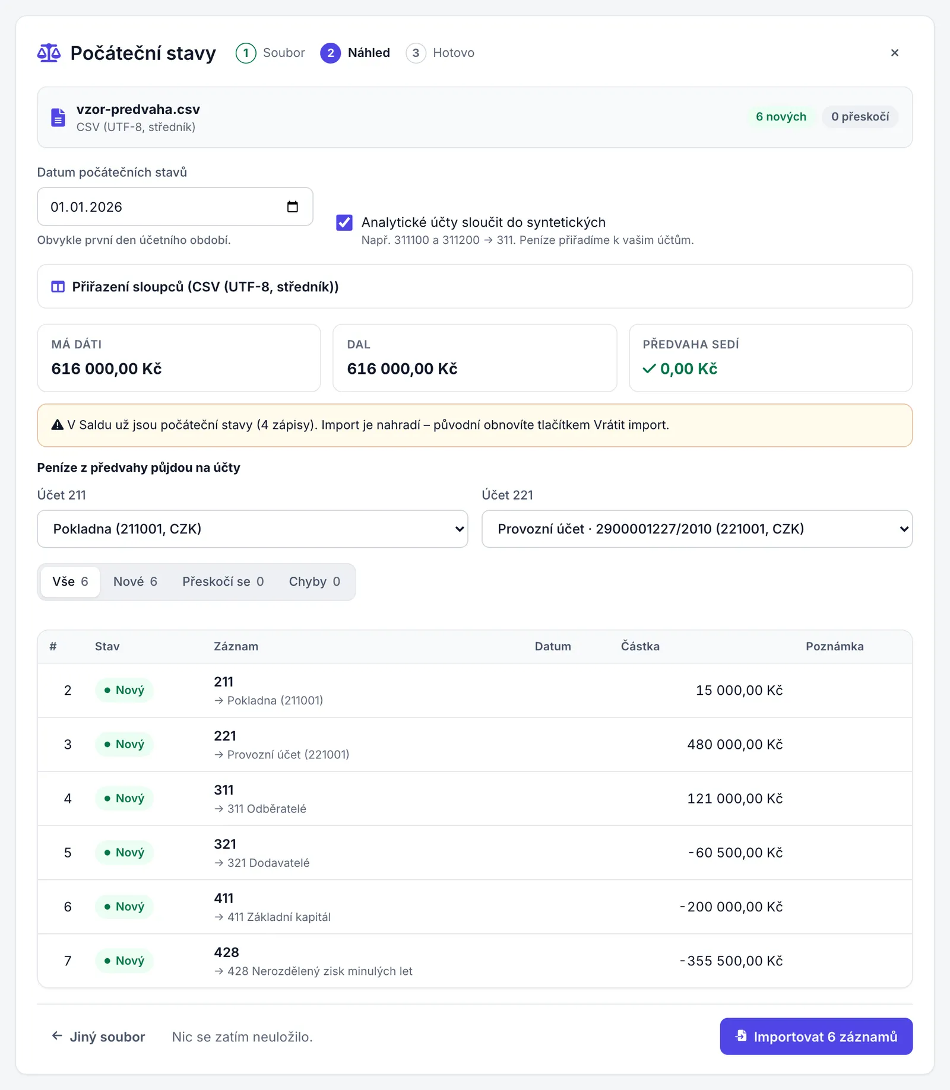Click the Nový status badge in row 2
Viewport: 950px width, 1090px height.
[x=124, y=690]
